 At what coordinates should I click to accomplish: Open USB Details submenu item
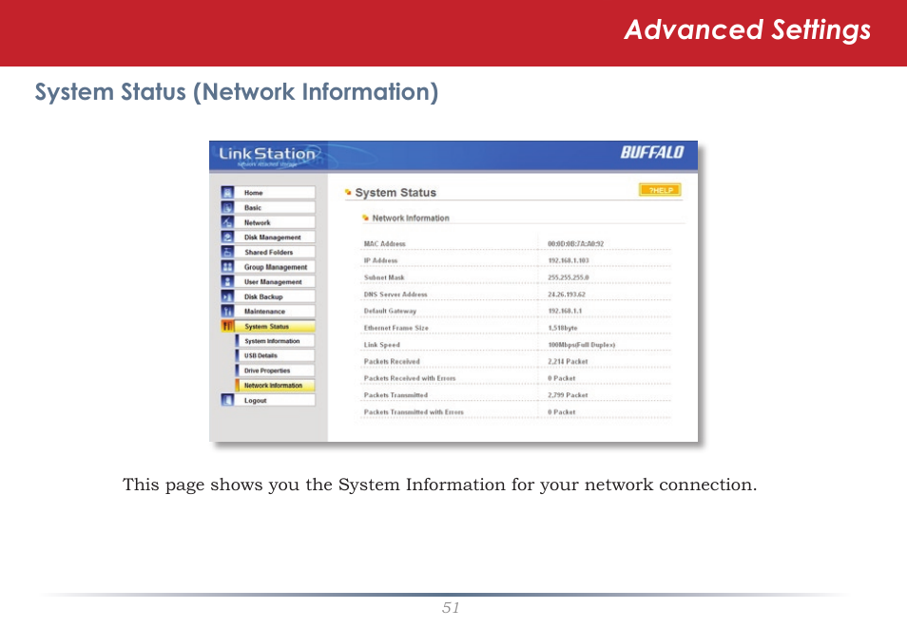275,355
